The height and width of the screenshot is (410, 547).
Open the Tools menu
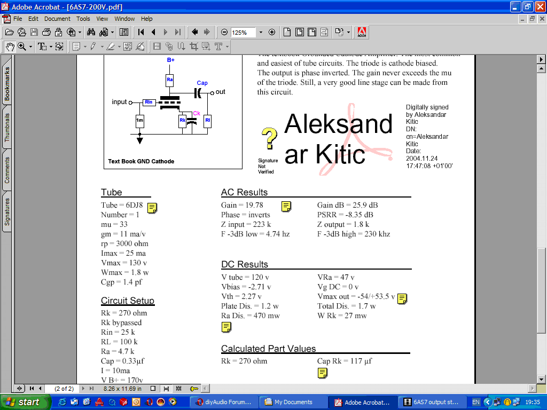(x=83, y=19)
